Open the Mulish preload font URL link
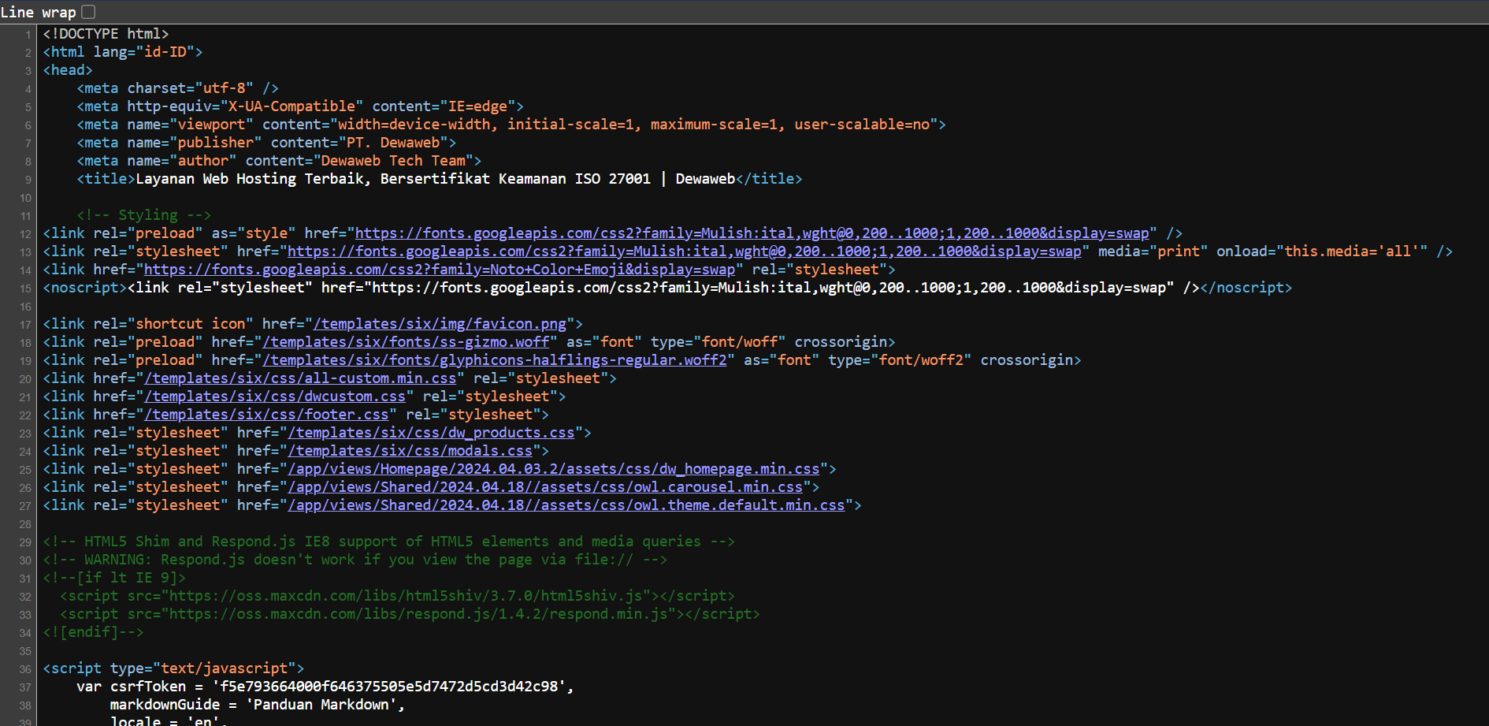The image size is (1489, 726). click(x=752, y=233)
